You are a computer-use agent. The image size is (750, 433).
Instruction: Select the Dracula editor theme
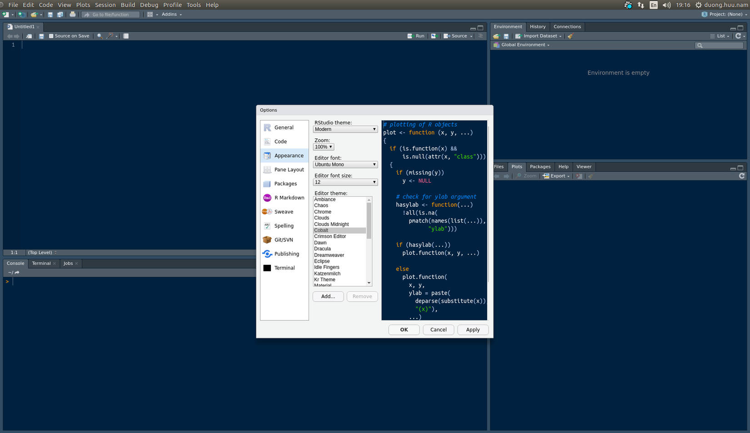(x=323, y=249)
